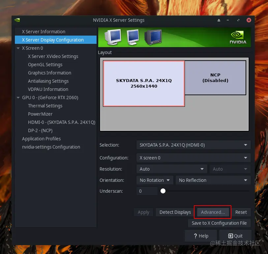Screen dimensions: 268x254
Task: Quit nvidia-settings with Quit button
Action: [x=235, y=236]
